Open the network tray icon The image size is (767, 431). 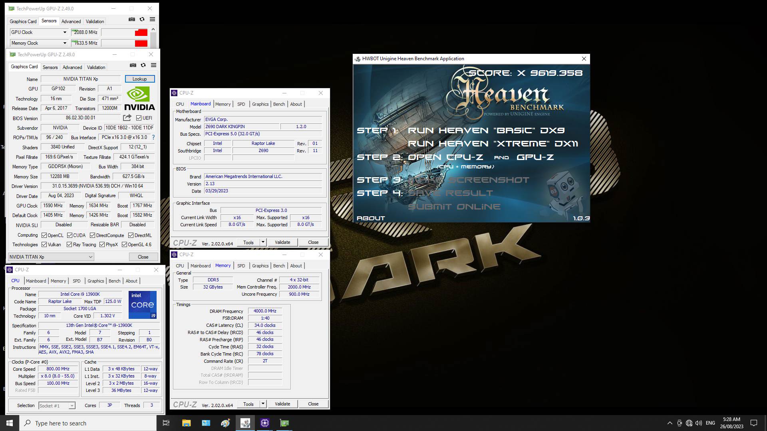click(x=689, y=423)
